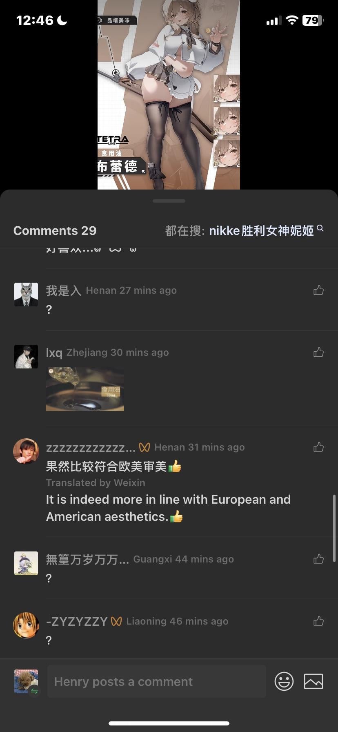
Task: Tap the cat-in-suit avatar of 我是入
Action: pyautogui.click(x=26, y=295)
